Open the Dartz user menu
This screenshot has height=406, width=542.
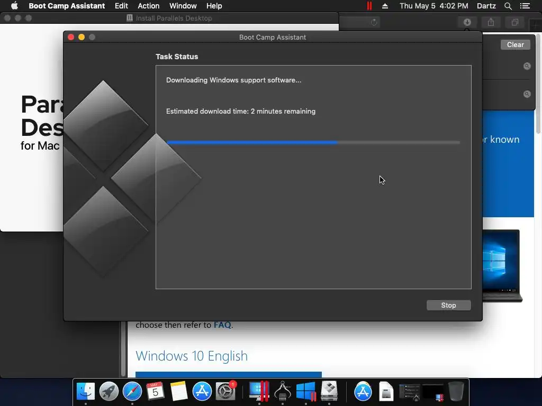[486, 6]
